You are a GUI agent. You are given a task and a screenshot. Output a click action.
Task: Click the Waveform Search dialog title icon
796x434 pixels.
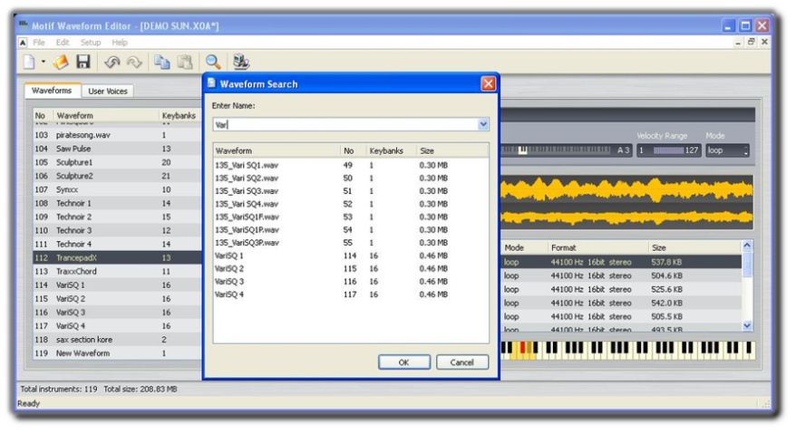[x=211, y=83]
